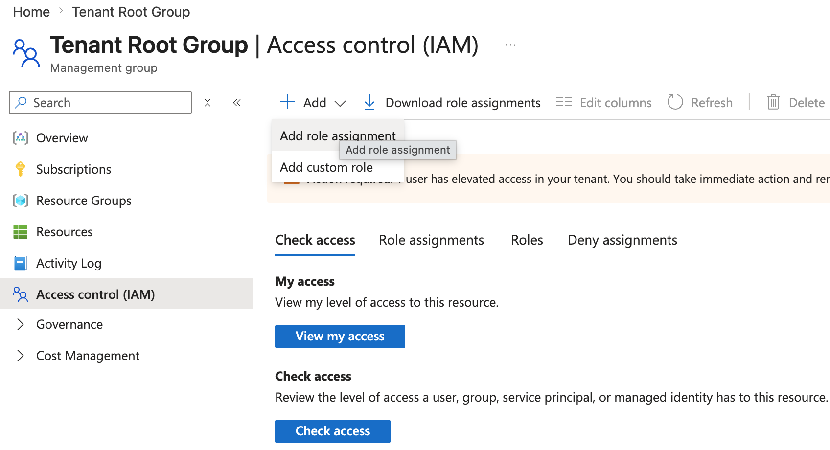Click the 'Management group' subtitle
Viewport: 830px width, 450px height.
pos(104,67)
